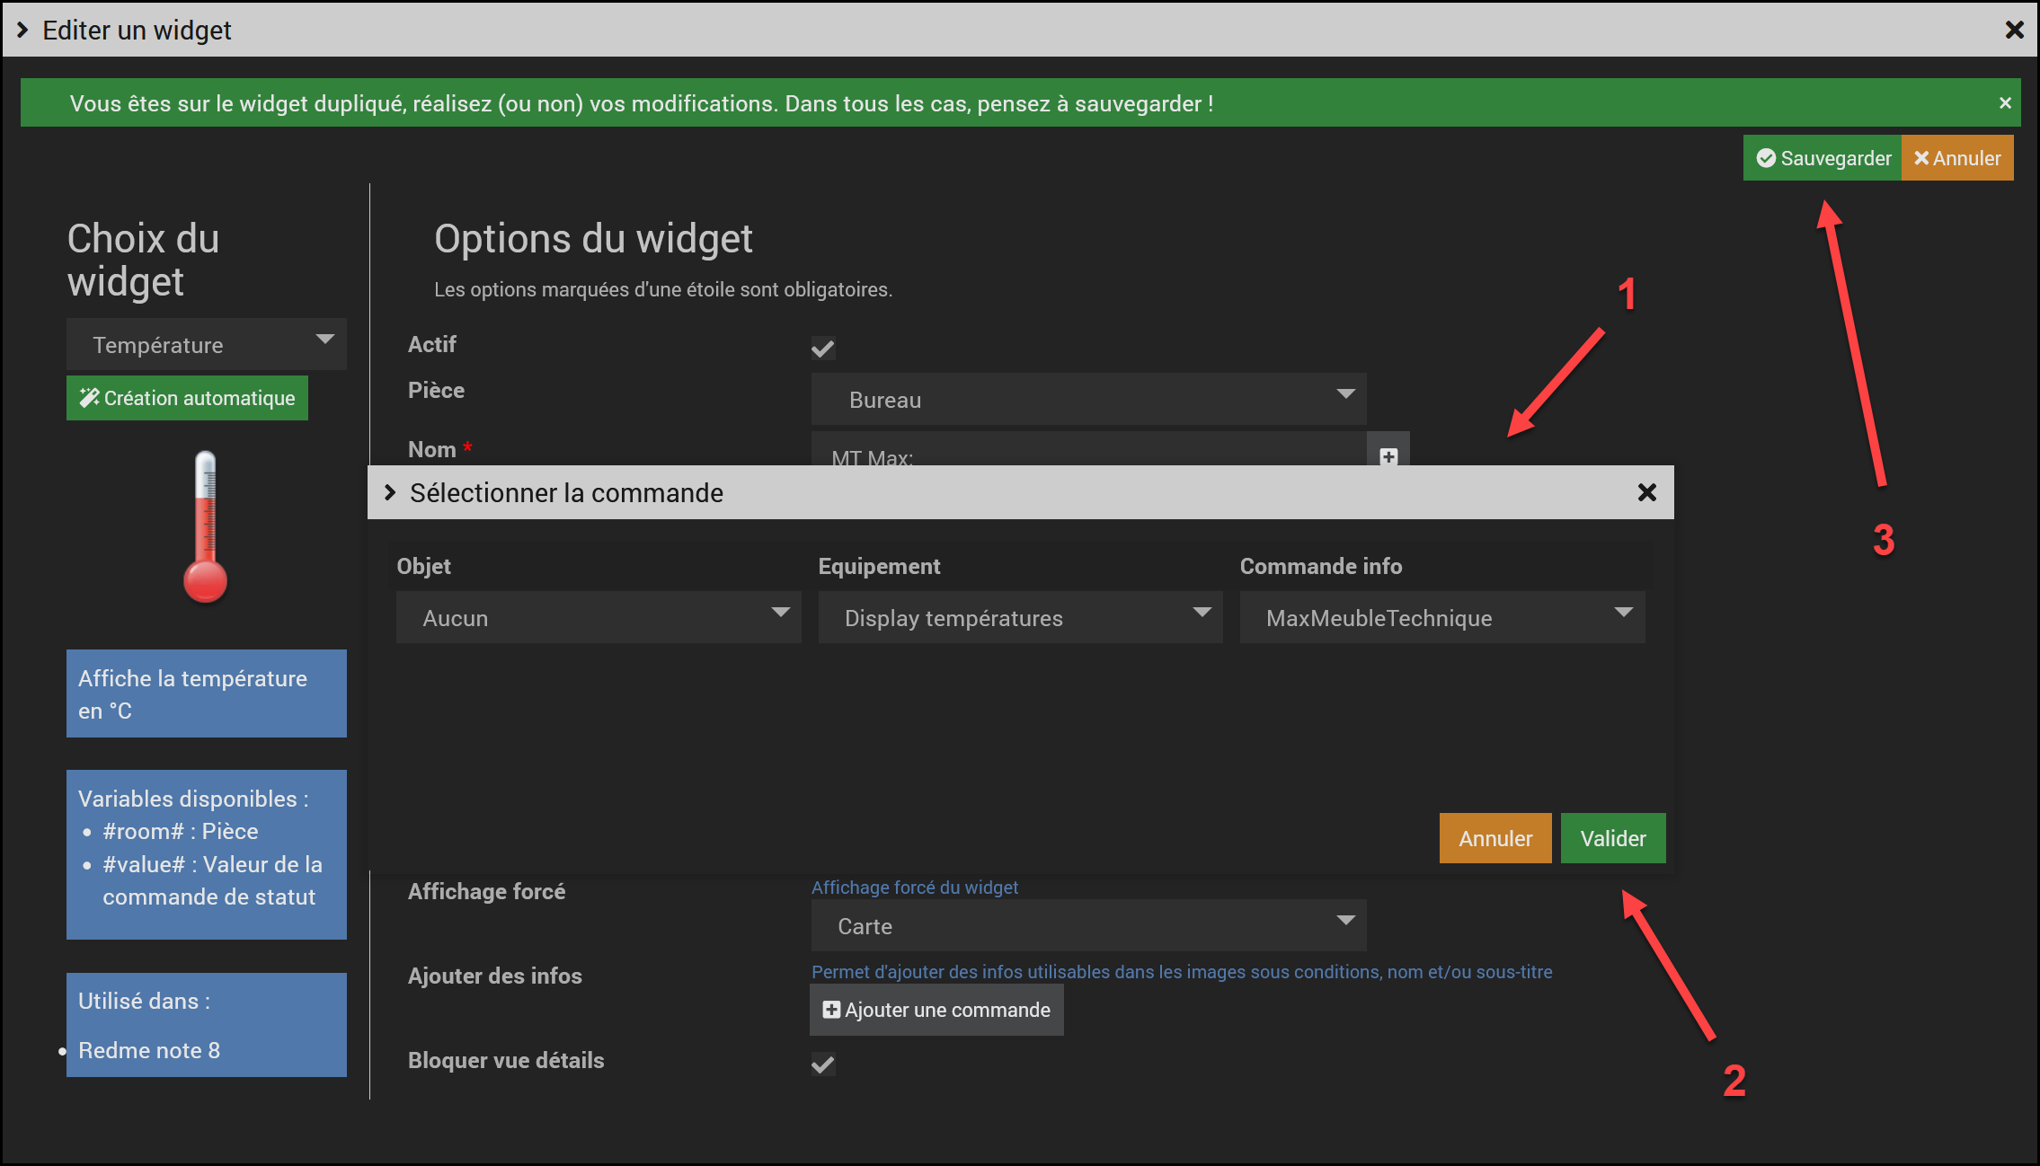Expand the Objet dropdown set to Aucun
The width and height of the screenshot is (2040, 1166).
(598, 617)
